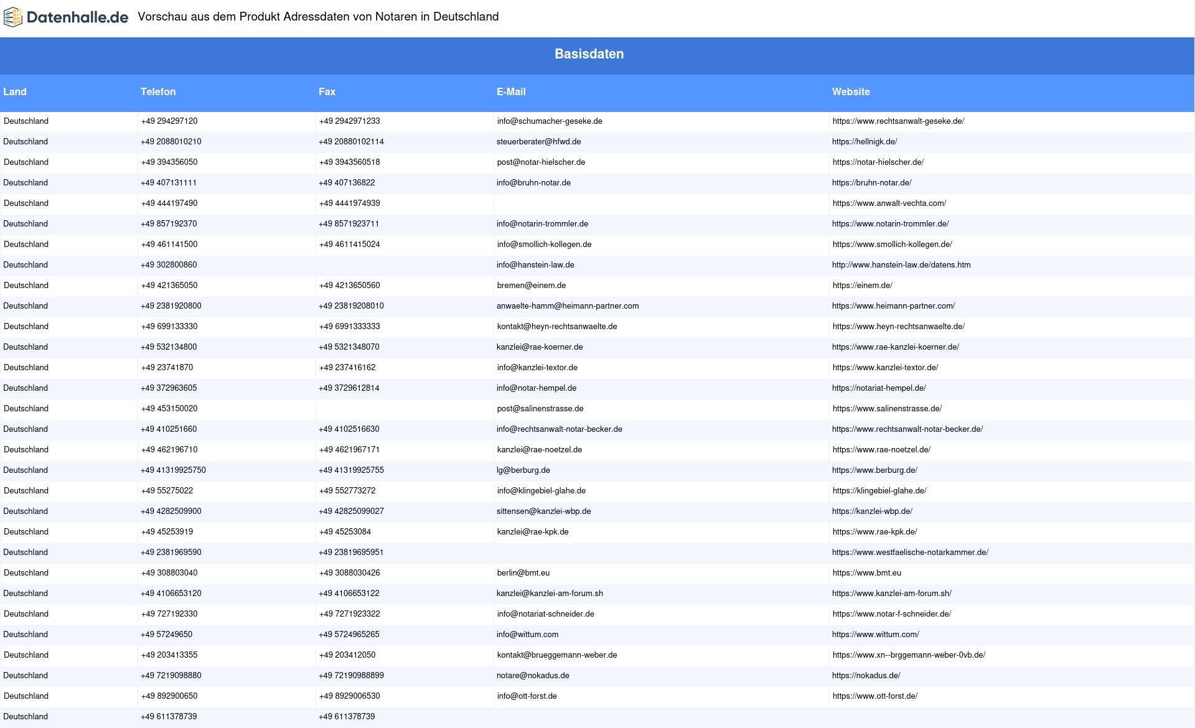Open https://notar-hielscher.de/ website cell
This screenshot has width=1195, height=728.
878,162
